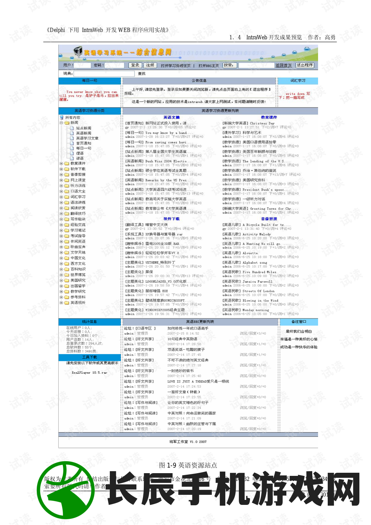Expand the 写作秘诀 tree node
The width and height of the screenshot is (371, 525).
pos(61,219)
